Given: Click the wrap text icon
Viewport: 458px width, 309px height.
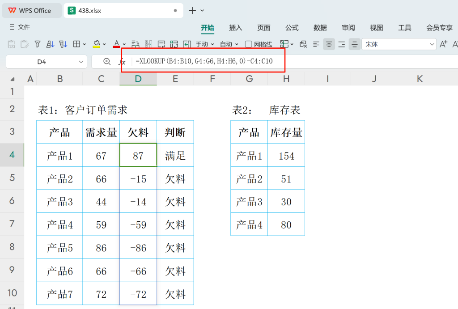Looking at the screenshot, I should [x=161, y=44].
